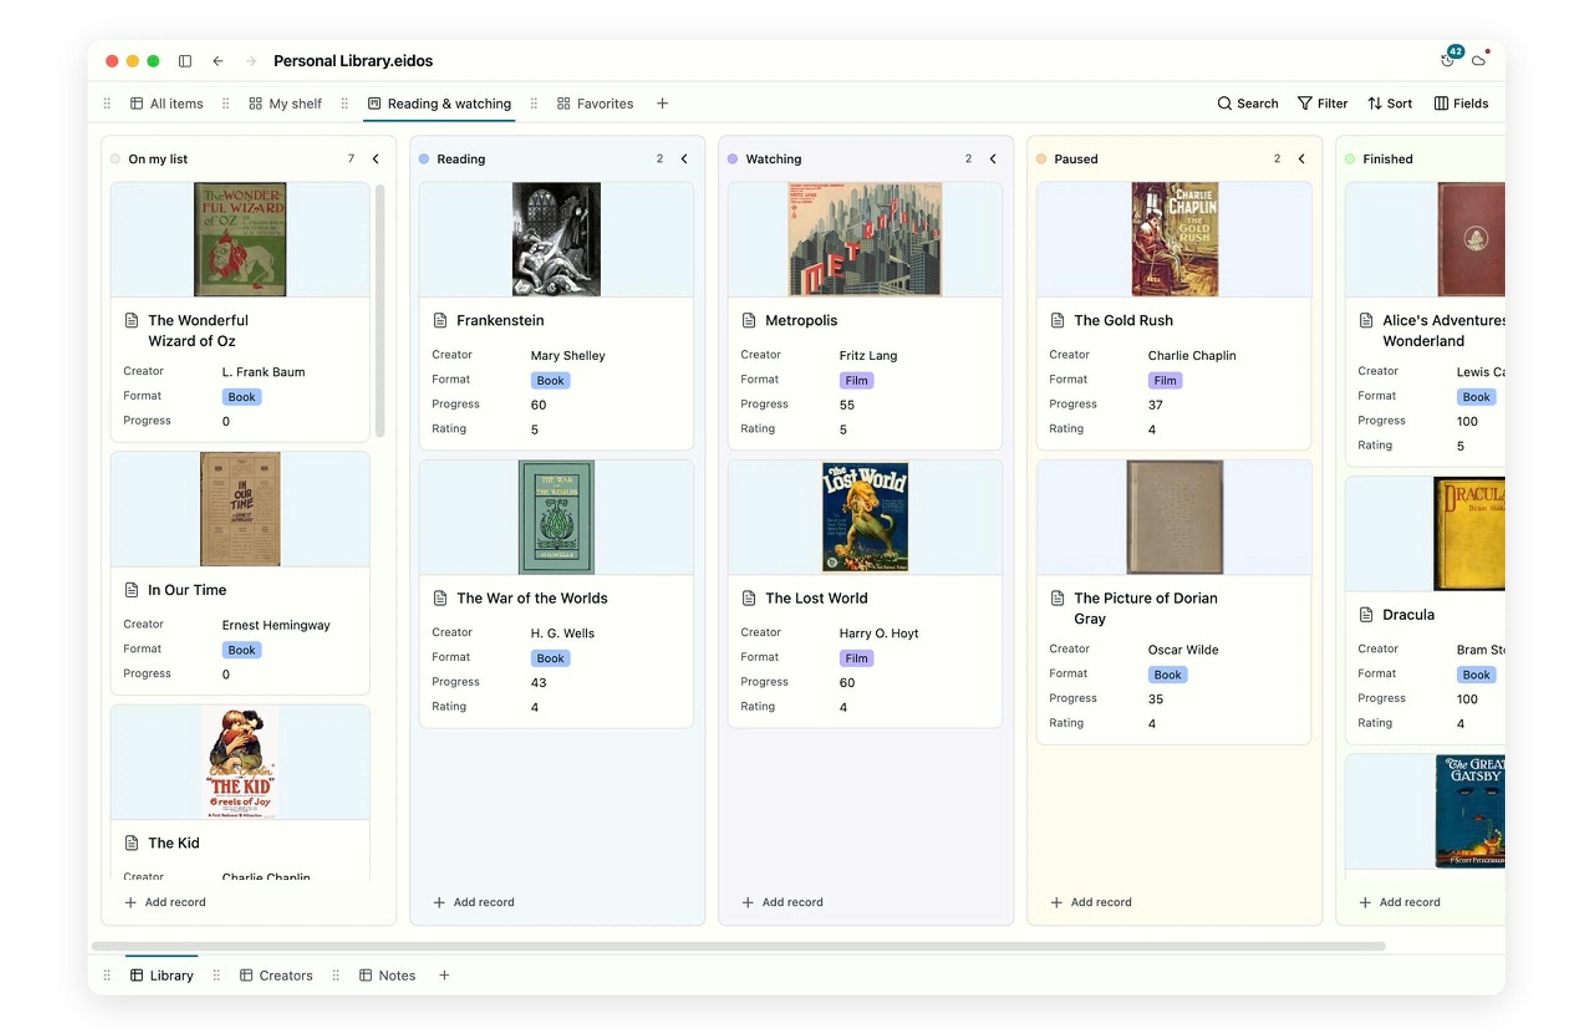
Task: Open The Kid record page icon
Action: point(131,842)
